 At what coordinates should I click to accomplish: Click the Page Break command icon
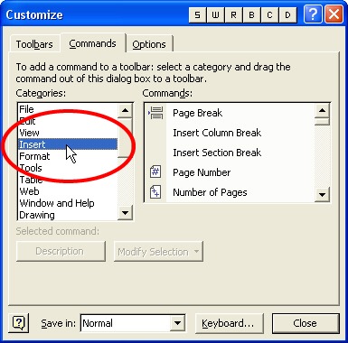click(155, 113)
